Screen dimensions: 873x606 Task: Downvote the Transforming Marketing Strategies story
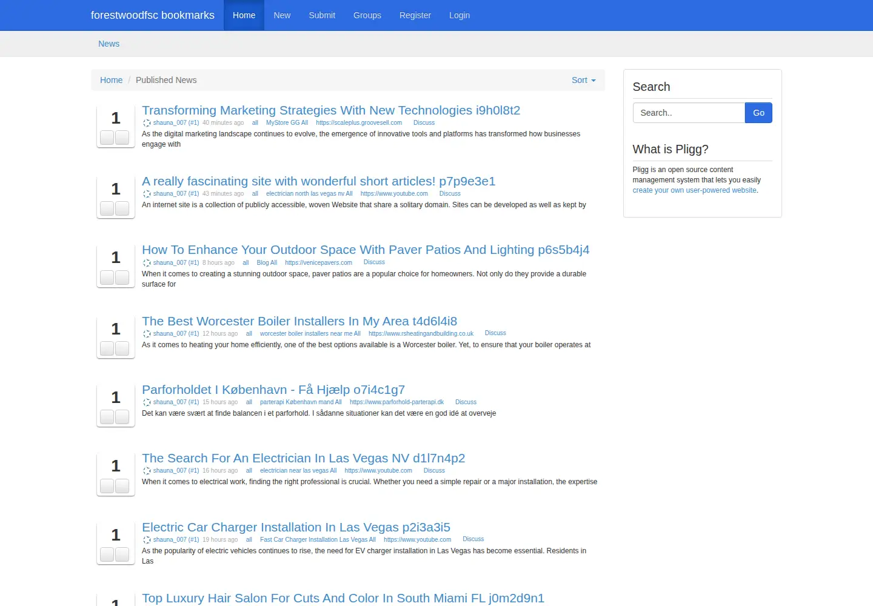122,138
